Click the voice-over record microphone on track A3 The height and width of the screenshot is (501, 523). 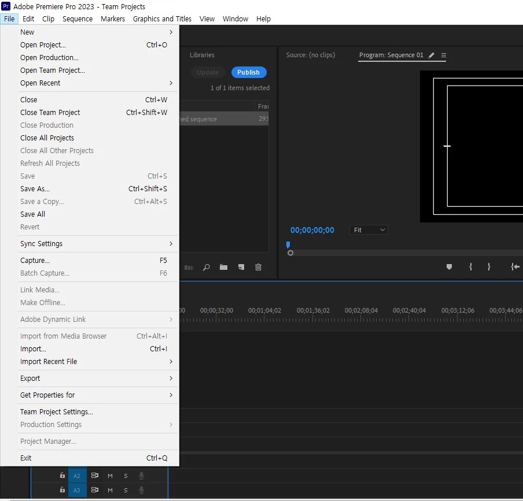(x=141, y=490)
